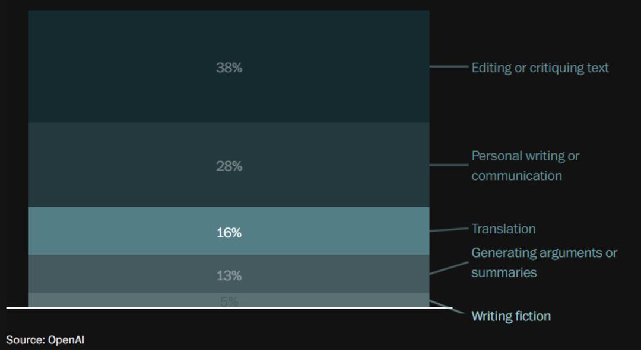The height and width of the screenshot is (350, 641).
Task: Click the 28% percentage text
Action: [229, 166]
